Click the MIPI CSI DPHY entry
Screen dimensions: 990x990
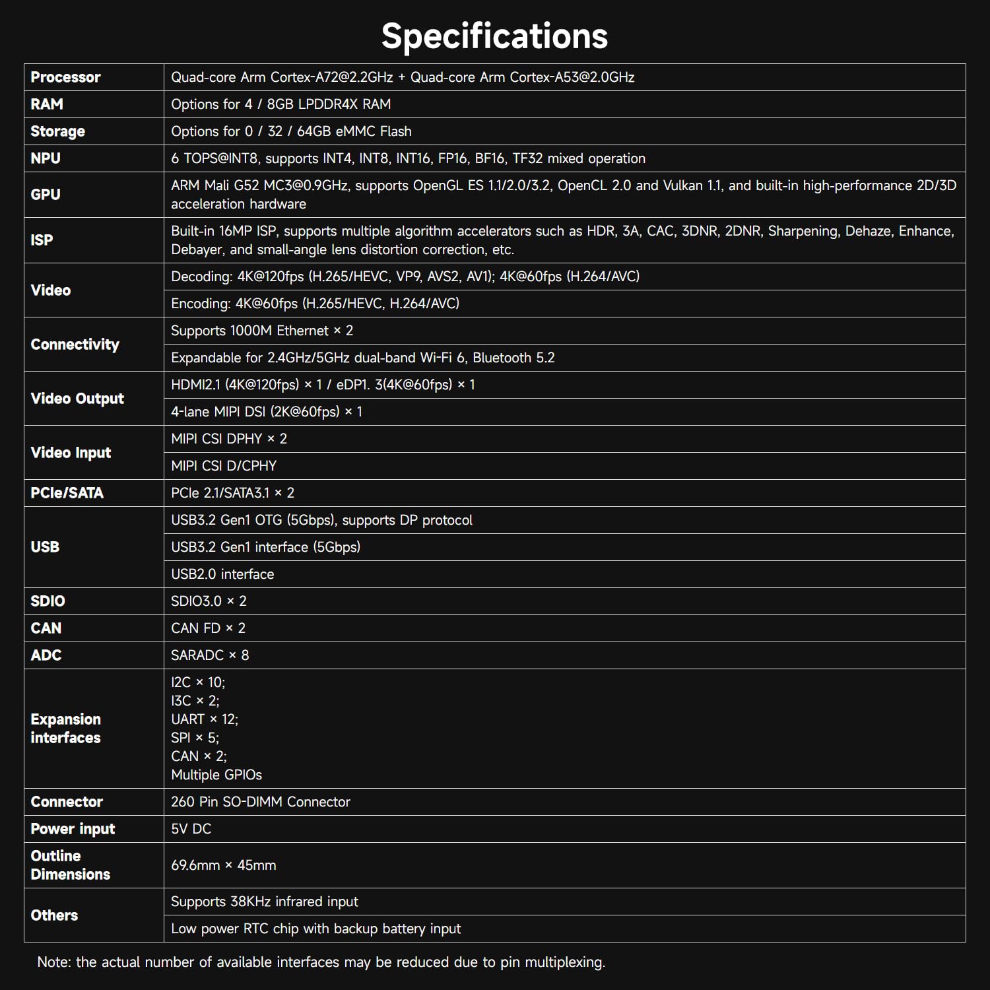(228, 439)
